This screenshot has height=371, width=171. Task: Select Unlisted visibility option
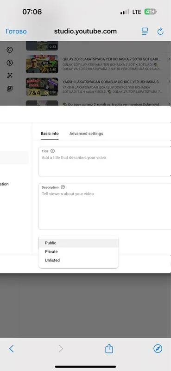(78, 260)
